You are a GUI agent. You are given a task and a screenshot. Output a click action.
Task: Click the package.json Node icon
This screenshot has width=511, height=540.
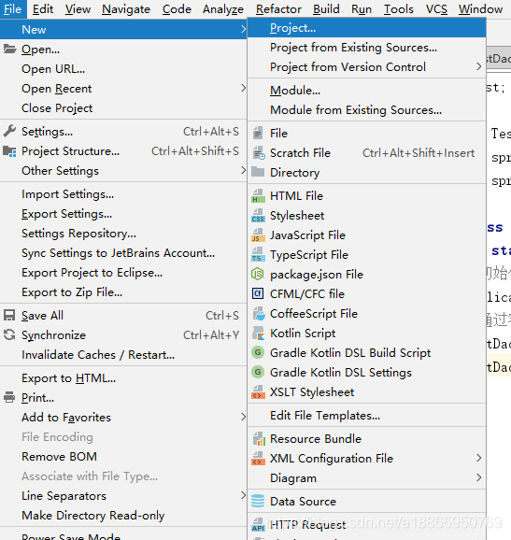[x=258, y=274]
